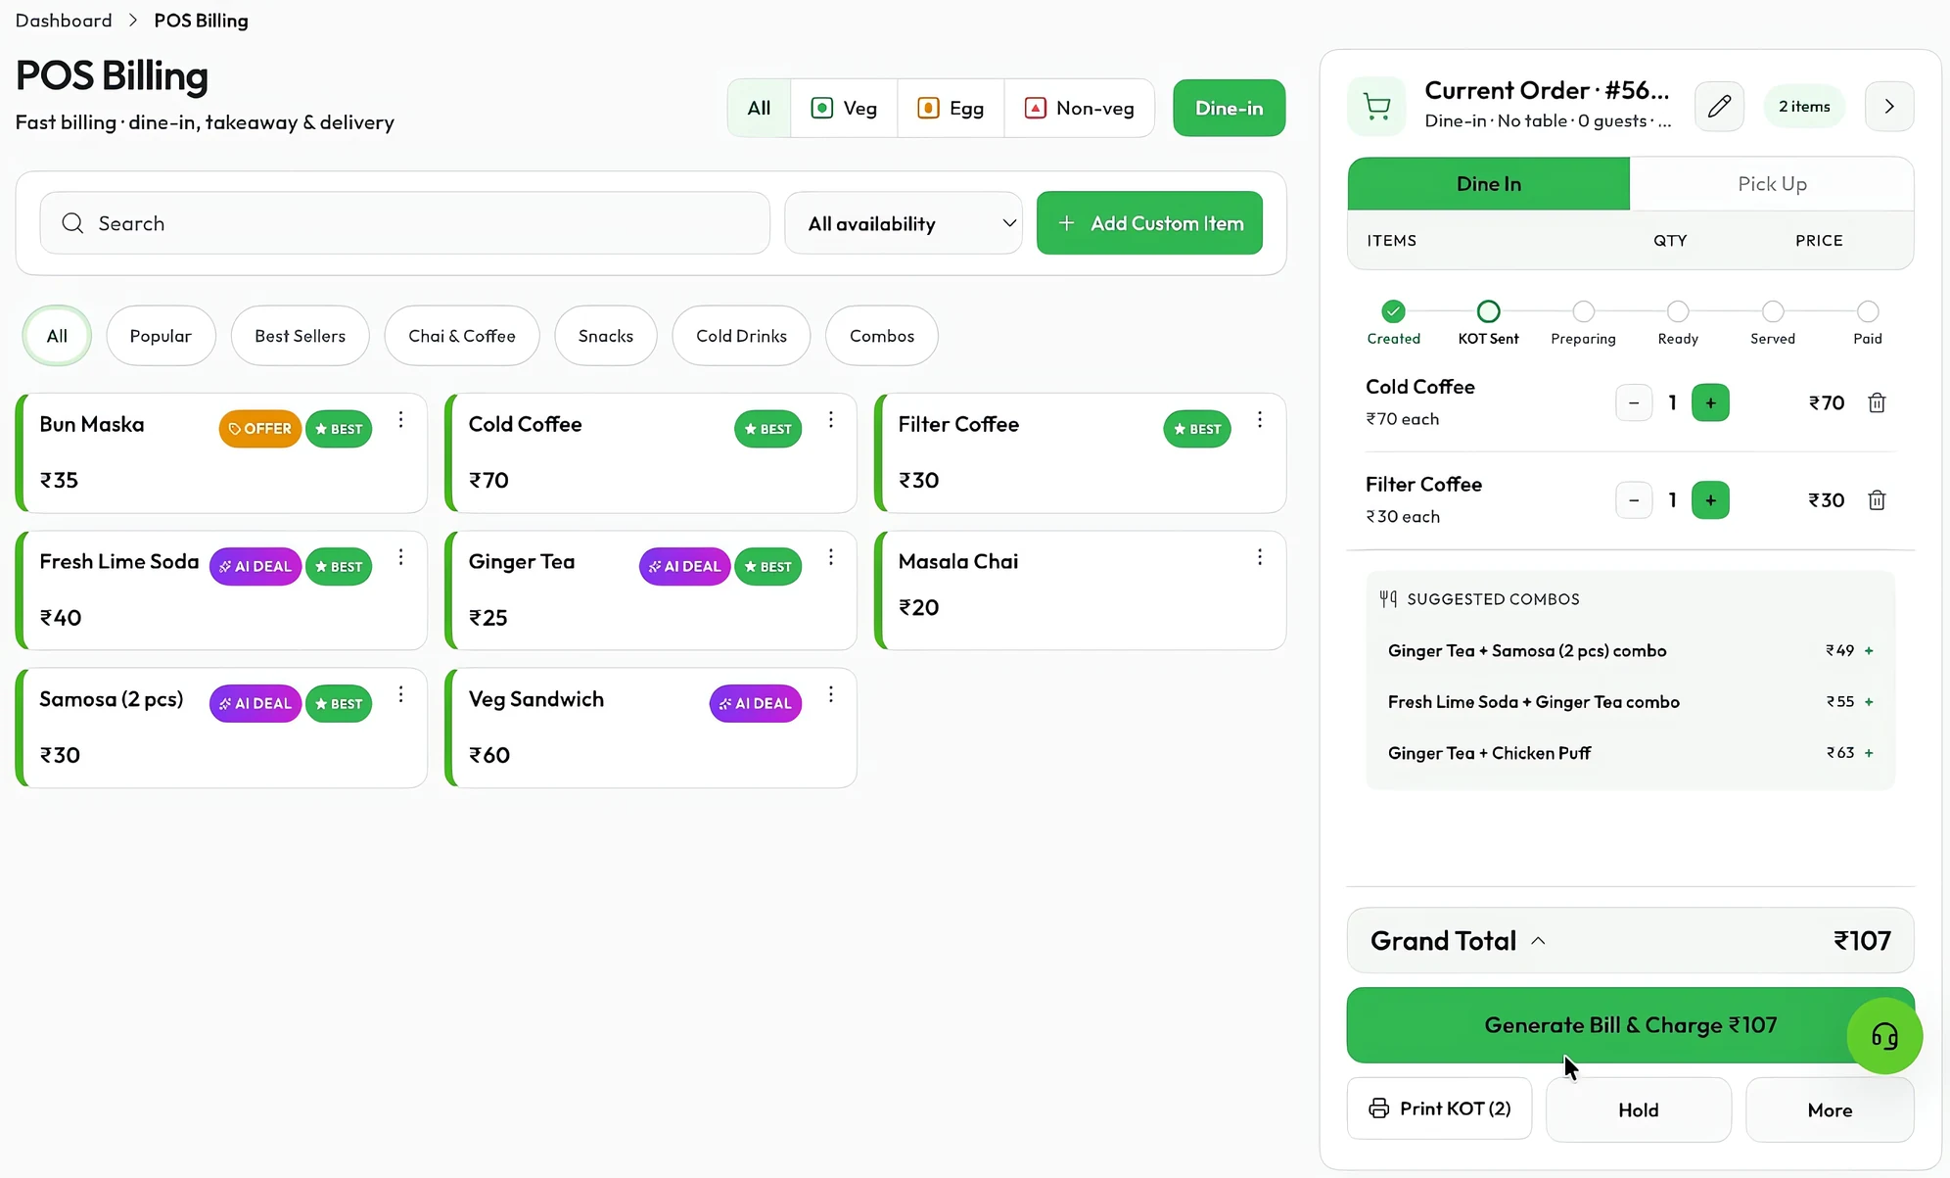Filter menu by Veg items
The height and width of the screenshot is (1178, 1950).
844,108
